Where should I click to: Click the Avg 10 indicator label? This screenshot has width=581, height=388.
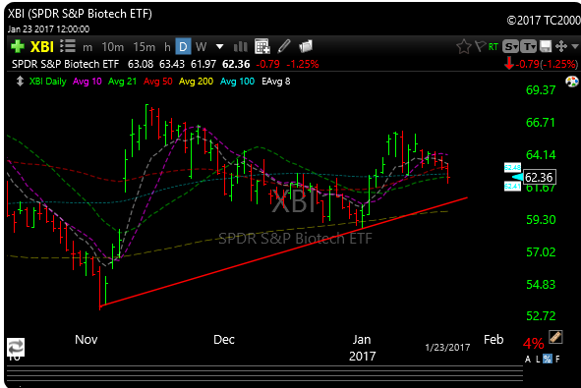87,82
